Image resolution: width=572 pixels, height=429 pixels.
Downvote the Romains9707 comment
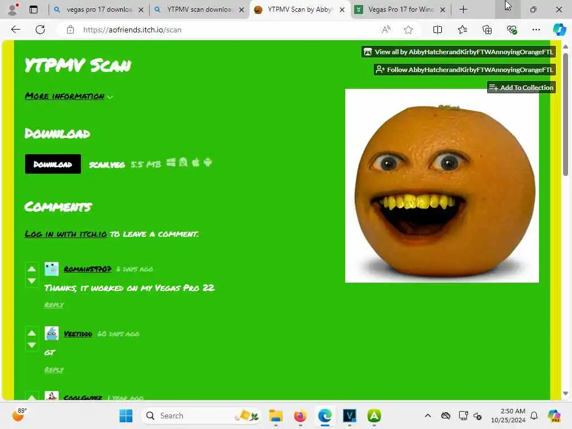click(x=32, y=281)
